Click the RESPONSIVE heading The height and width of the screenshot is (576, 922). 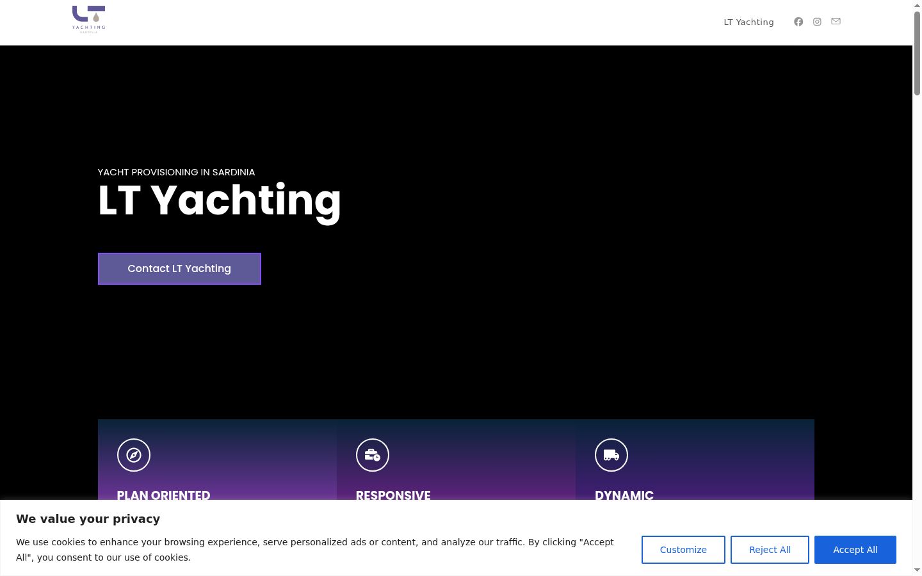coord(393,495)
